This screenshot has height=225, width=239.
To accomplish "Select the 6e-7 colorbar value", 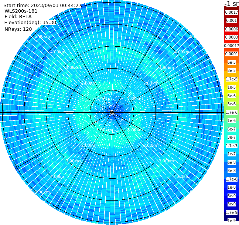I will (232, 129).
